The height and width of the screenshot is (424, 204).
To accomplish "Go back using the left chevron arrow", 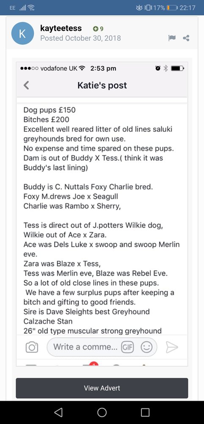I will pos(26,86).
